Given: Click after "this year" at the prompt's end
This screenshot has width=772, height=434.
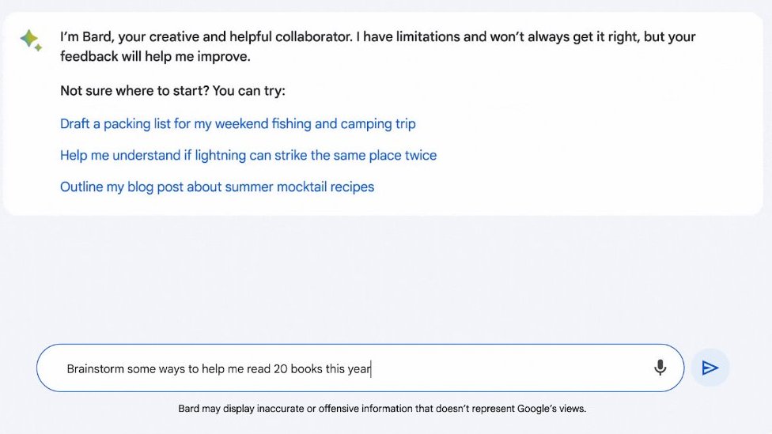Looking at the screenshot, I should (371, 369).
